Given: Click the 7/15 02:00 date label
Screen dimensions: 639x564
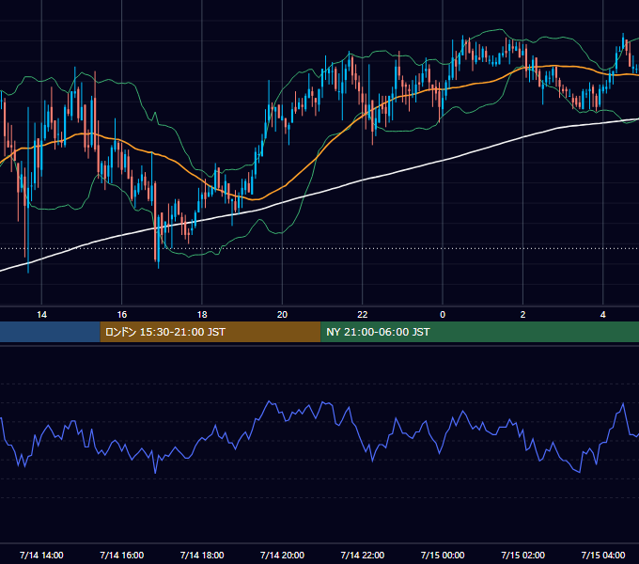Looking at the screenshot, I should 522,555.
